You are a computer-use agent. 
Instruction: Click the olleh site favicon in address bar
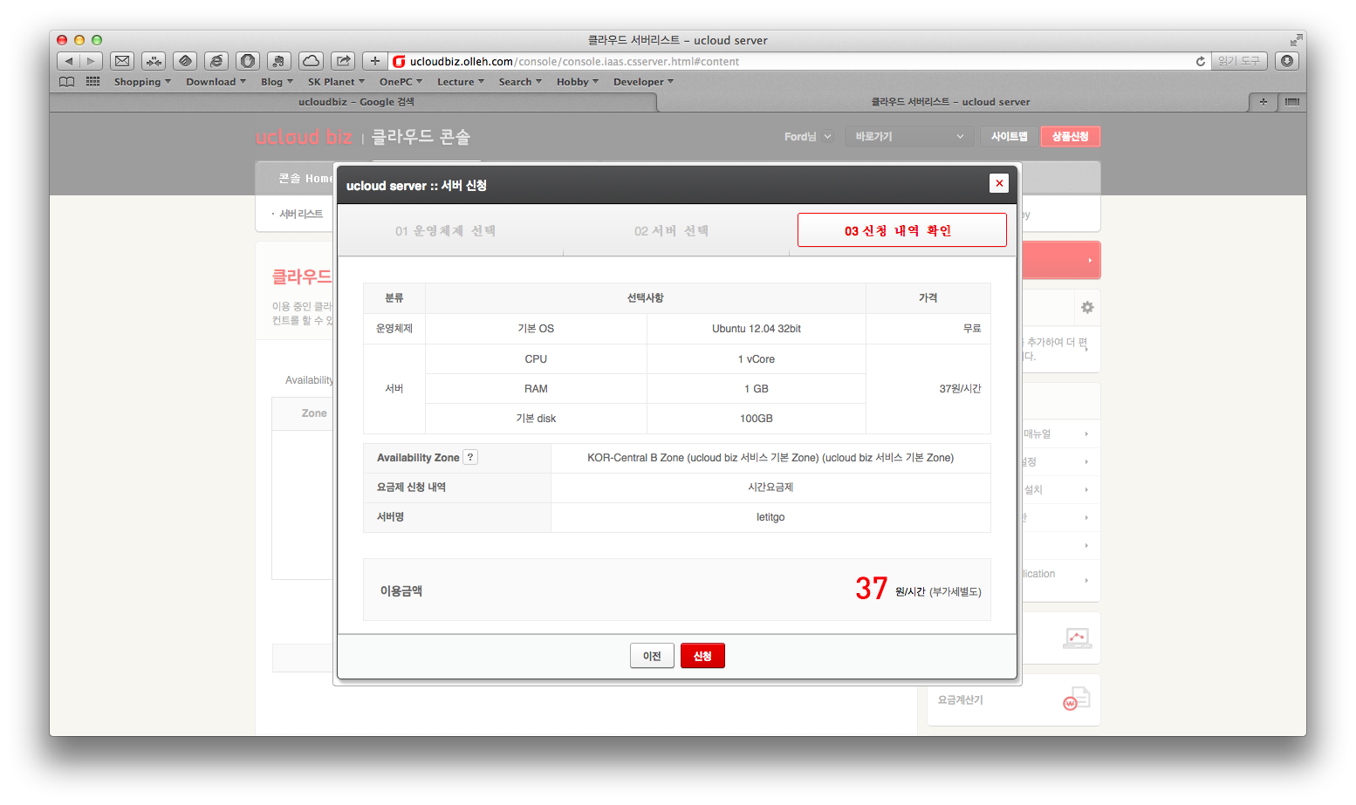[x=399, y=61]
